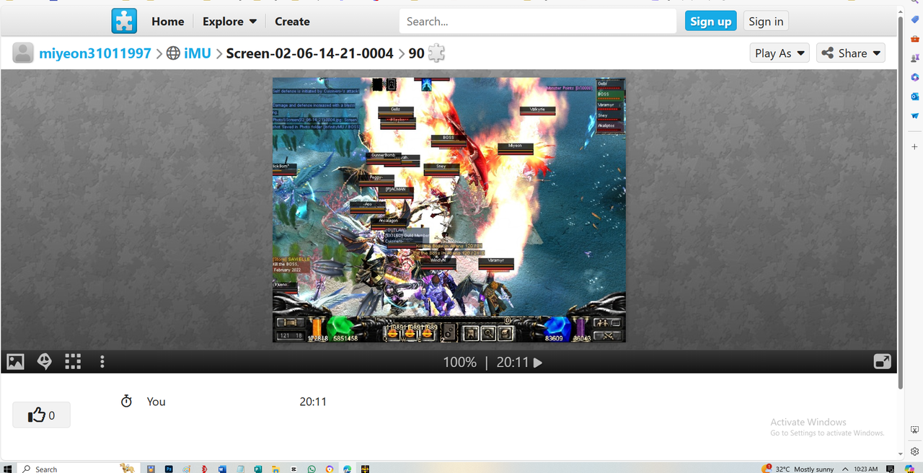Open the browser sidebar shopping tag icon
This screenshot has height=473, width=923.
914,19
